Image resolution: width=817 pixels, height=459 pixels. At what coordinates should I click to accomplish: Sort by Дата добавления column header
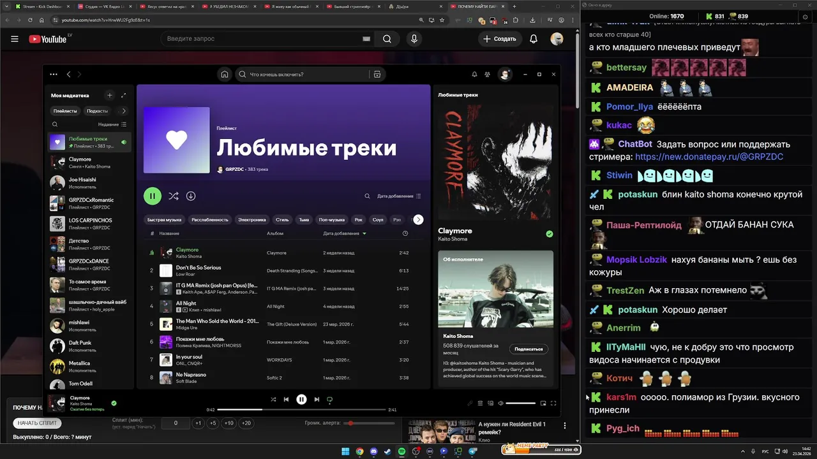pyautogui.click(x=345, y=233)
